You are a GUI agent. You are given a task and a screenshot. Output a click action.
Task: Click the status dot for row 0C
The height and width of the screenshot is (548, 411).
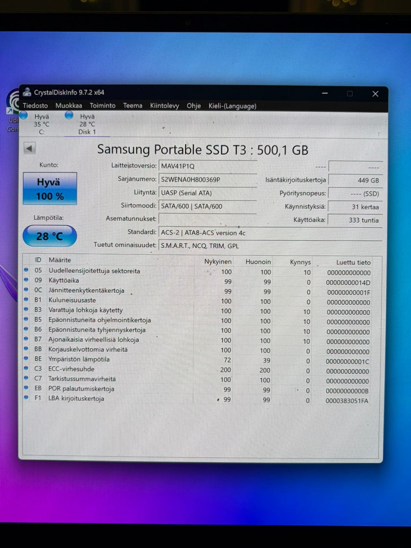tap(26, 290)
